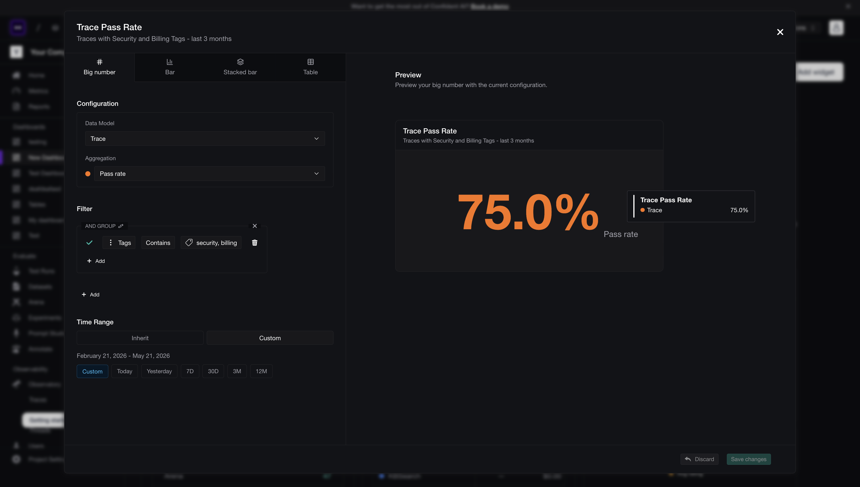
Task: Close the Trace Pass Rate editor dialog
Action: pos(780,32)
